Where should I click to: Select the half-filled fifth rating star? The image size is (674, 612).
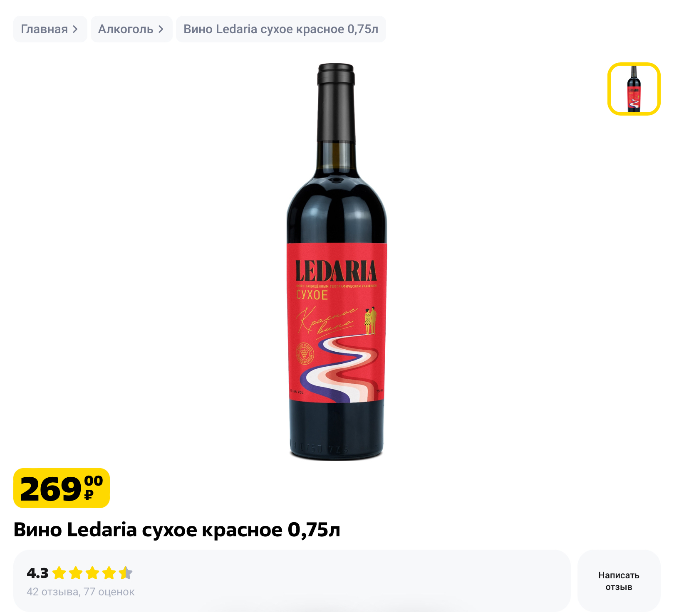[126, 573]
